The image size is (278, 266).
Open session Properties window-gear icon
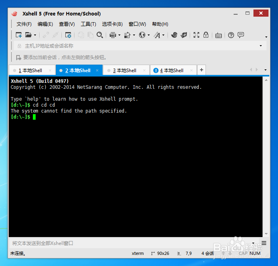[x=68, y=35]
